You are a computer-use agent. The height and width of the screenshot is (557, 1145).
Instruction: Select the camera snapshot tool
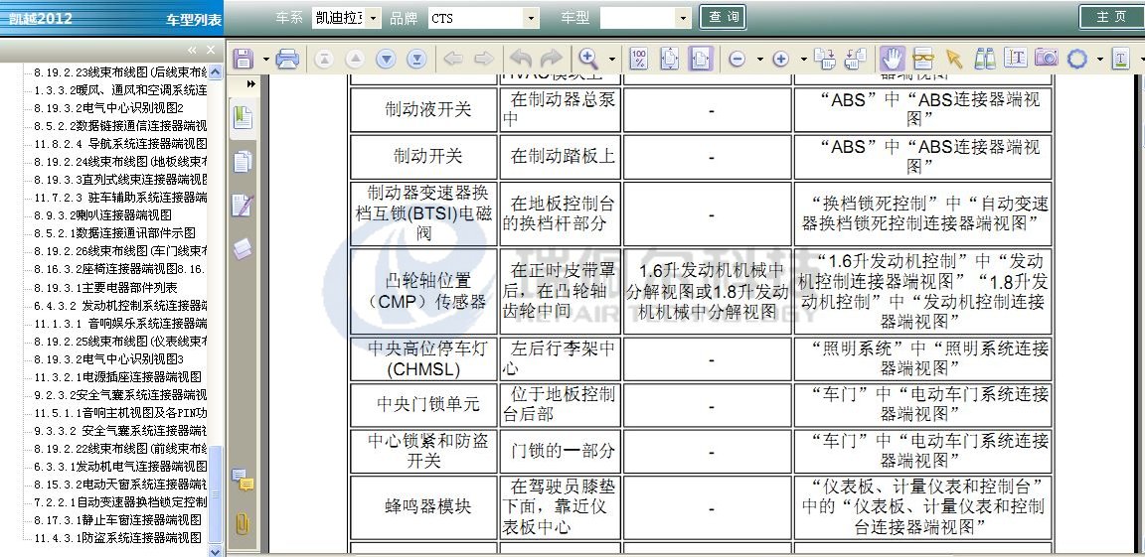[1046, 59]
